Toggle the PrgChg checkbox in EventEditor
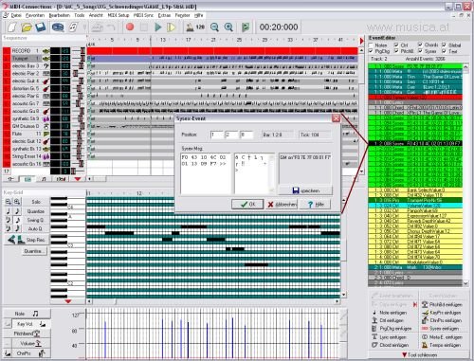The image size is (474, 361). [371, 51]
